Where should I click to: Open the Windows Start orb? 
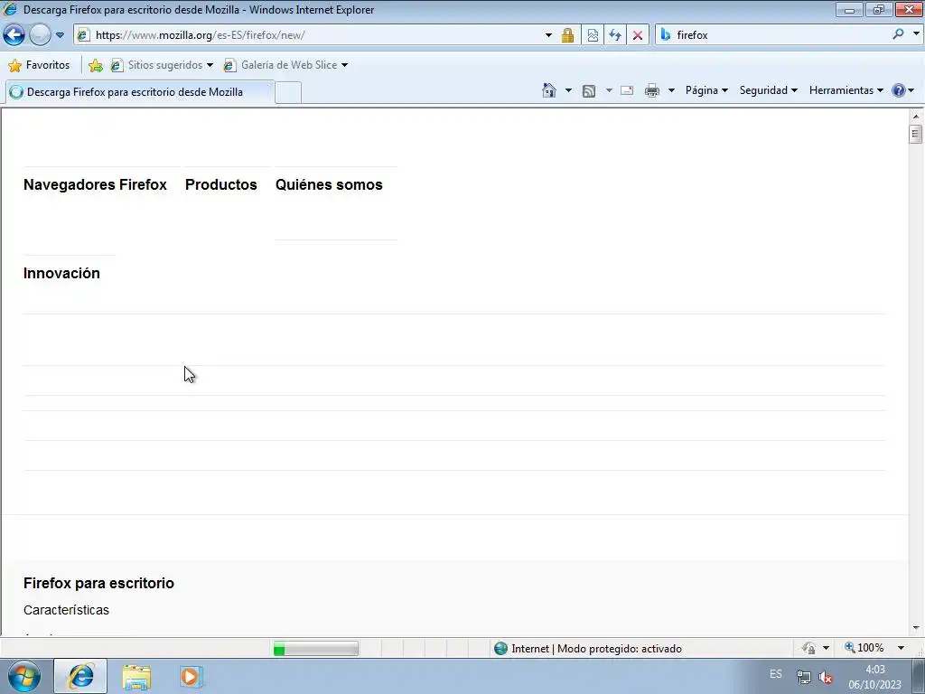click(x=24, y=676)
